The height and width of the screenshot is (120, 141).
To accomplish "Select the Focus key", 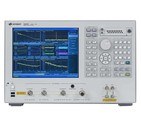I will 122,63.
